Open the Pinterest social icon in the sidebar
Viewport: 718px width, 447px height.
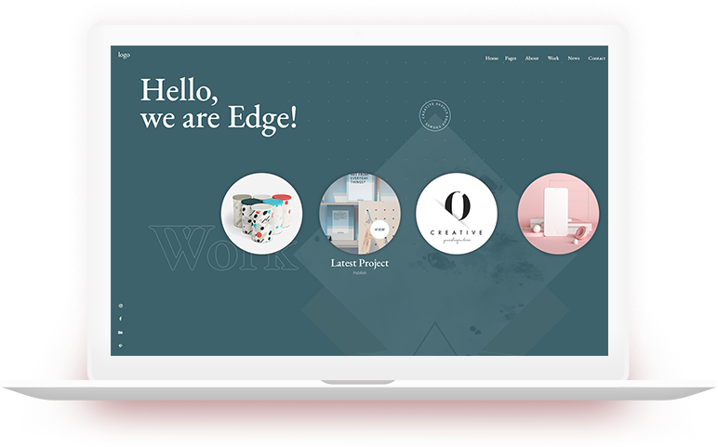(x=120, y=346)
